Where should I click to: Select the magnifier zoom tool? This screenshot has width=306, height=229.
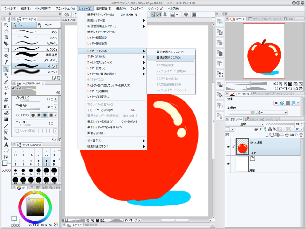[x=6, y=25]
